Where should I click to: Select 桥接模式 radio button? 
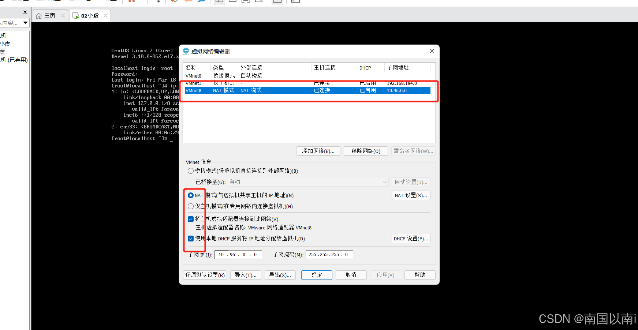coord(191,171)
